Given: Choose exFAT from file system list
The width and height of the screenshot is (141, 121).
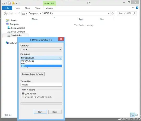Looking at the screenshot, I should pos(41,64).
